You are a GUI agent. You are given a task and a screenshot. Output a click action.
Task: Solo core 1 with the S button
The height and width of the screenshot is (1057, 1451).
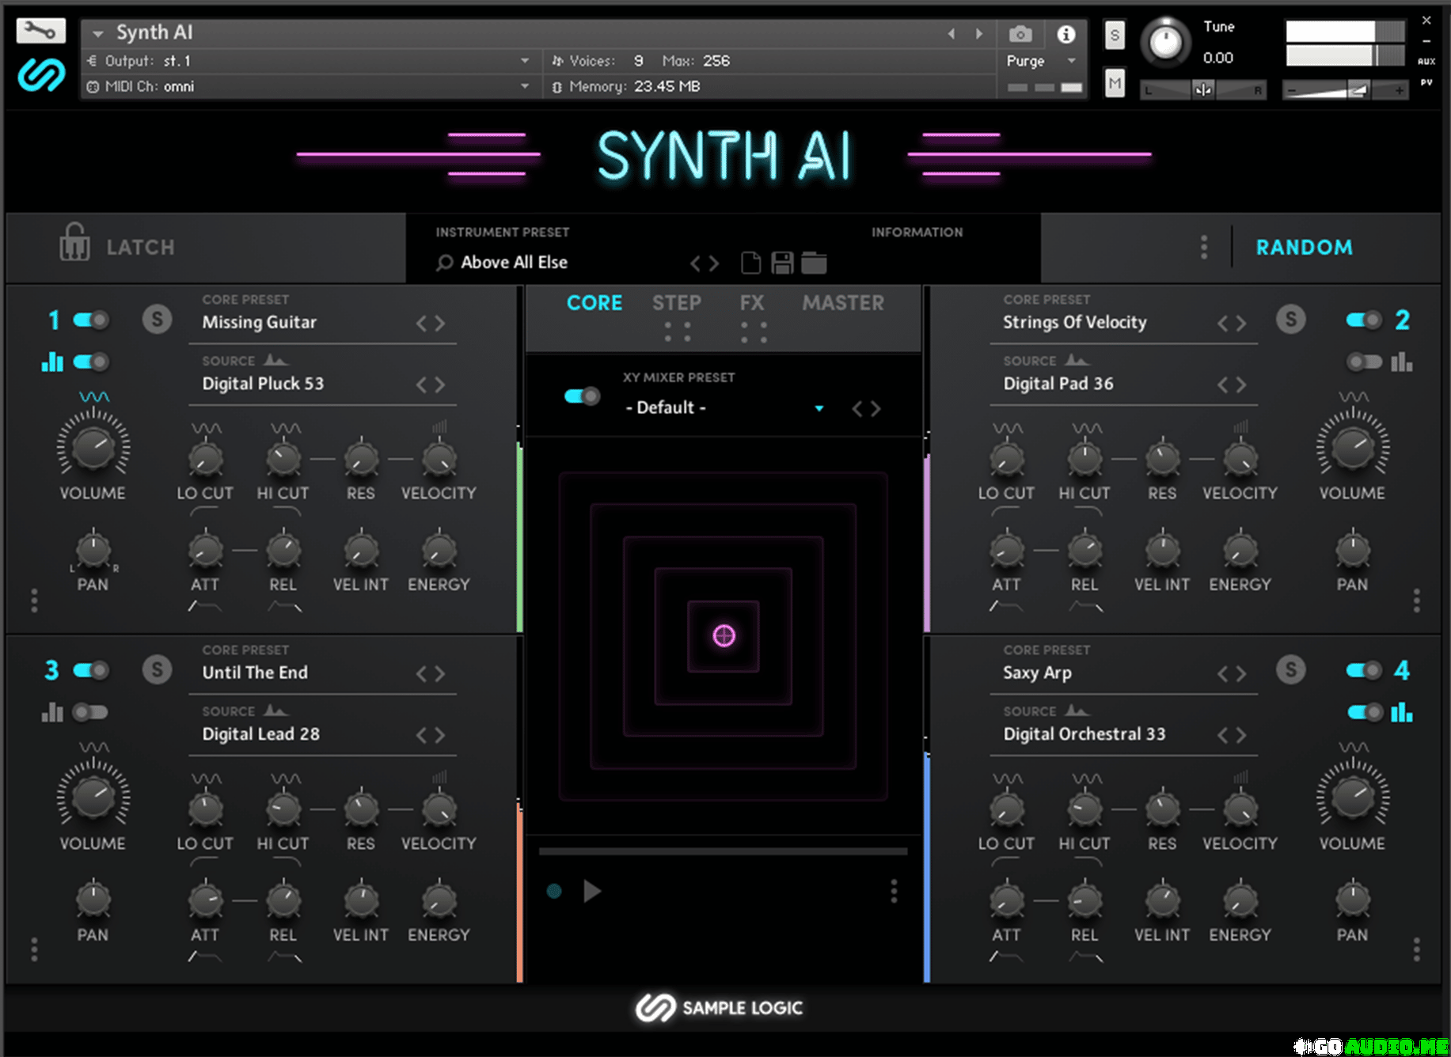coord(157,320)
